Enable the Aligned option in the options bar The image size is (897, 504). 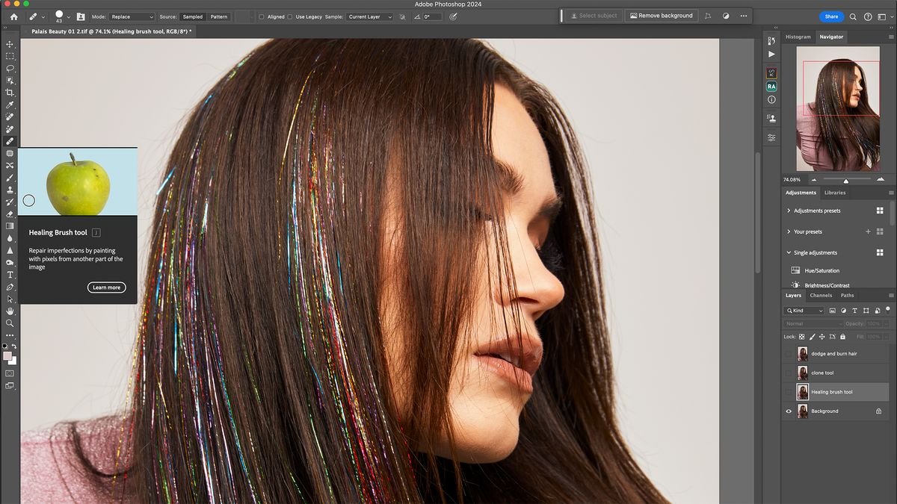click(262, 16)
